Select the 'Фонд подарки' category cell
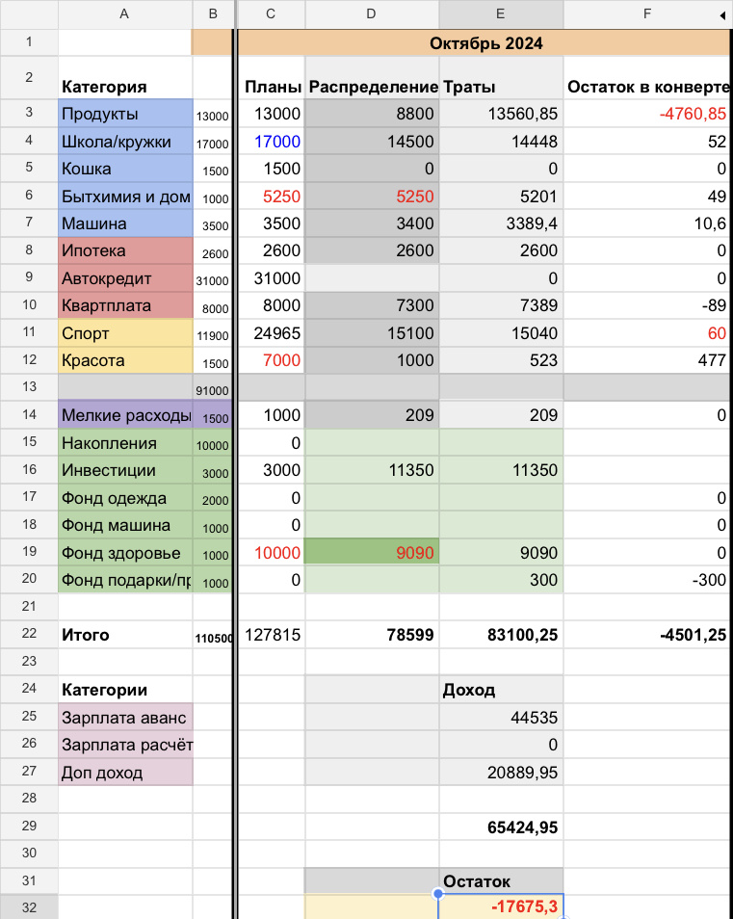The height and width of the screenshot is (919, 733). tap(125, 580)
